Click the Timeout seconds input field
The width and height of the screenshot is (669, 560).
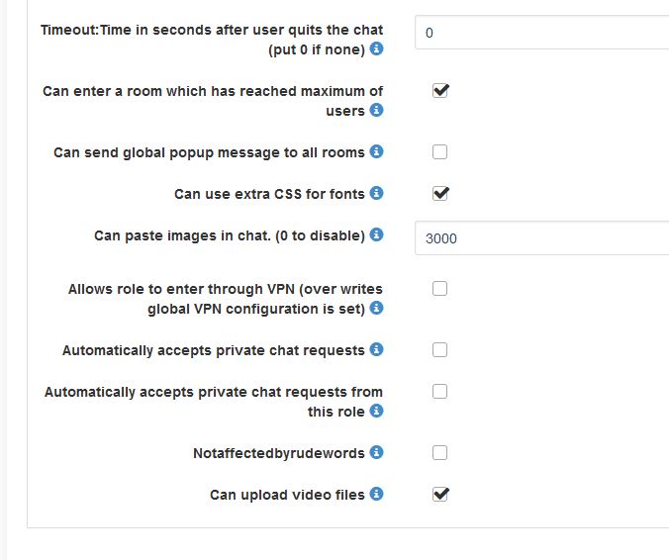tap(541, 33)
